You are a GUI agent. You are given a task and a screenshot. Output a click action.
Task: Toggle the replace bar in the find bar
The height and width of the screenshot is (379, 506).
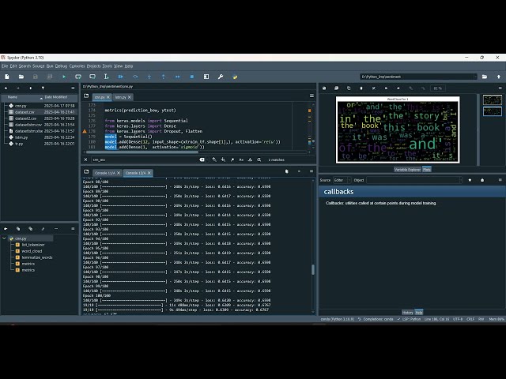pos(259,159)
